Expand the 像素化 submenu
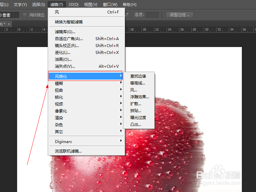256x192 pixels. pos(86,111)
